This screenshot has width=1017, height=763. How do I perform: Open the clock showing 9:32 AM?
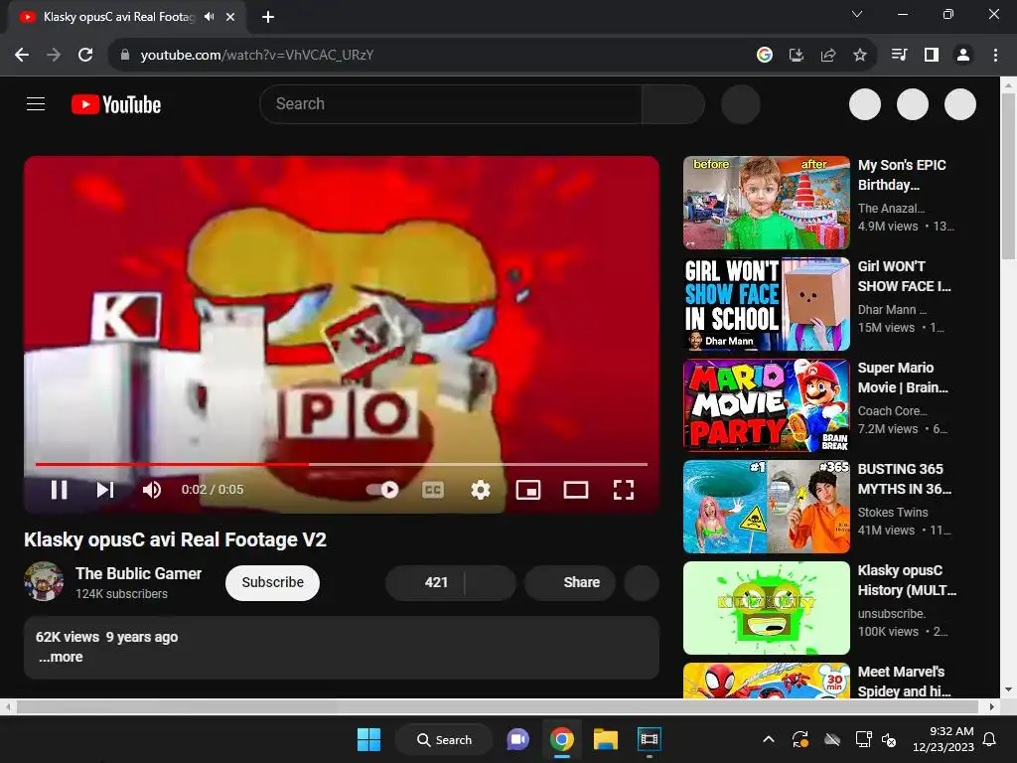pos(944,739)
